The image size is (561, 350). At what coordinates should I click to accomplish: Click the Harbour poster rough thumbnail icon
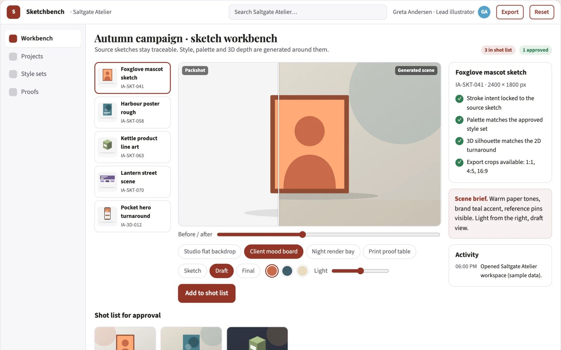click(x=108, y=112)
